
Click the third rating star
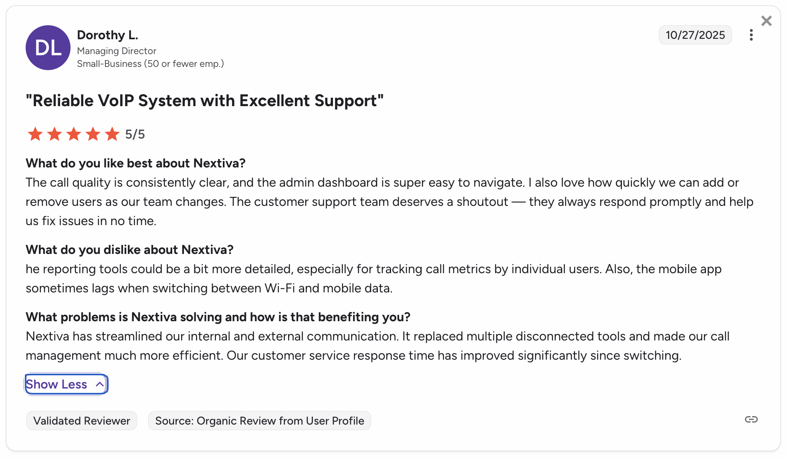[74, 134]
